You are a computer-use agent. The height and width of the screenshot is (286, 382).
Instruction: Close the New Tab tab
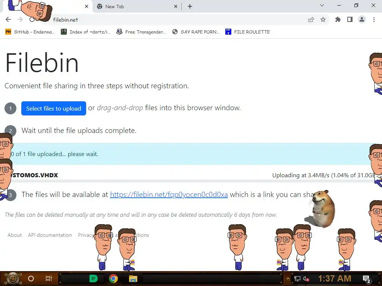pyautogui.click(x=176, y=7)
